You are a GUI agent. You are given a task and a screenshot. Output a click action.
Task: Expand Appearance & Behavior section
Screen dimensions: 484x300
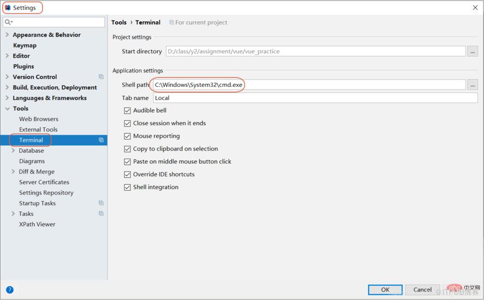(7, 35)
